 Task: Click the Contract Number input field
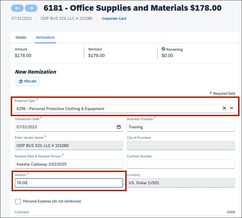[x=181, y=164]
